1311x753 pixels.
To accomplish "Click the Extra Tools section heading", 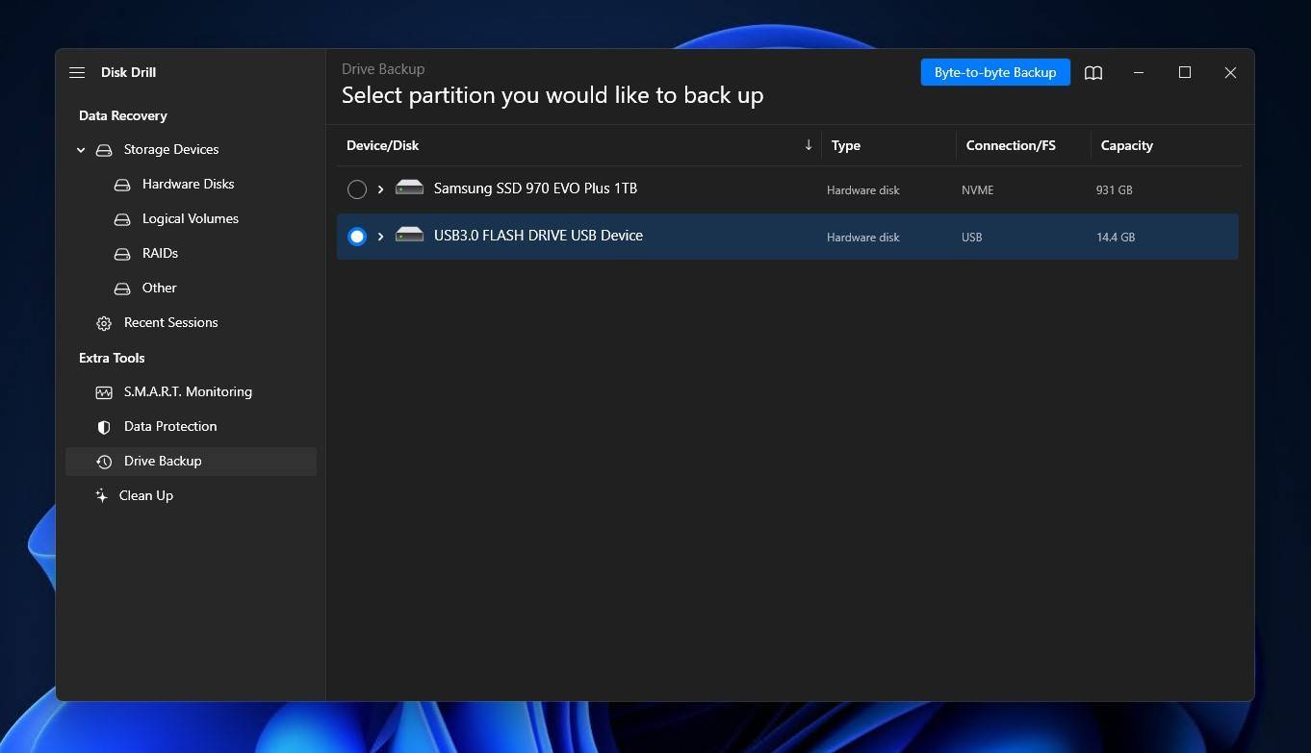I will (x=112, y=358).
